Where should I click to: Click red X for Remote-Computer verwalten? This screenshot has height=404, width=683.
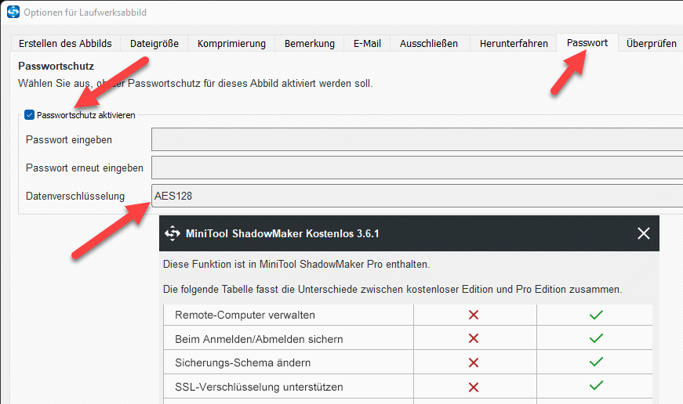[x=474, y=315]
